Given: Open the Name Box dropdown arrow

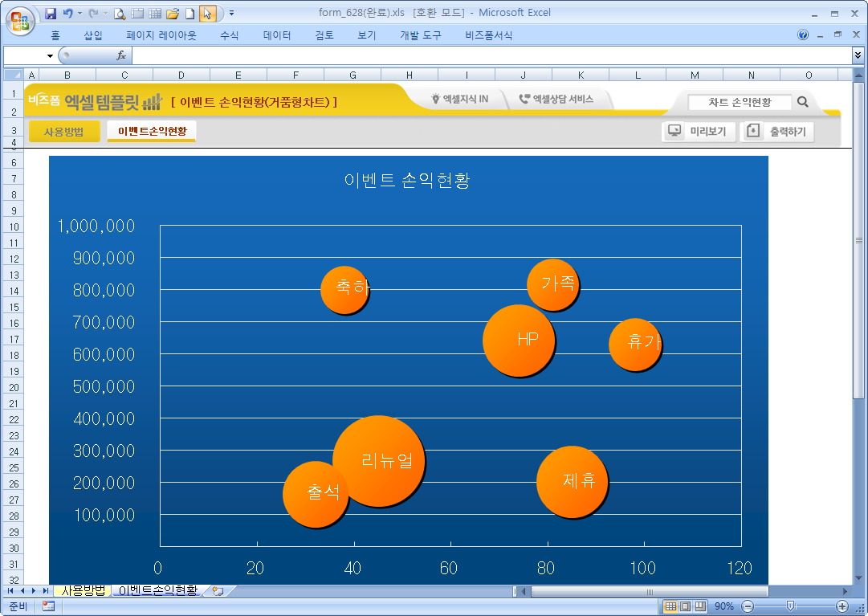Looking at the screenshot, I should coord(50,56).
